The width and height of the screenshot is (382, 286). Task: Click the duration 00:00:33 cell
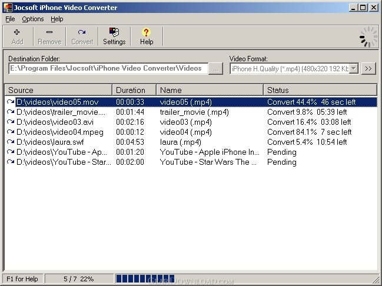(x=130, y=102)
